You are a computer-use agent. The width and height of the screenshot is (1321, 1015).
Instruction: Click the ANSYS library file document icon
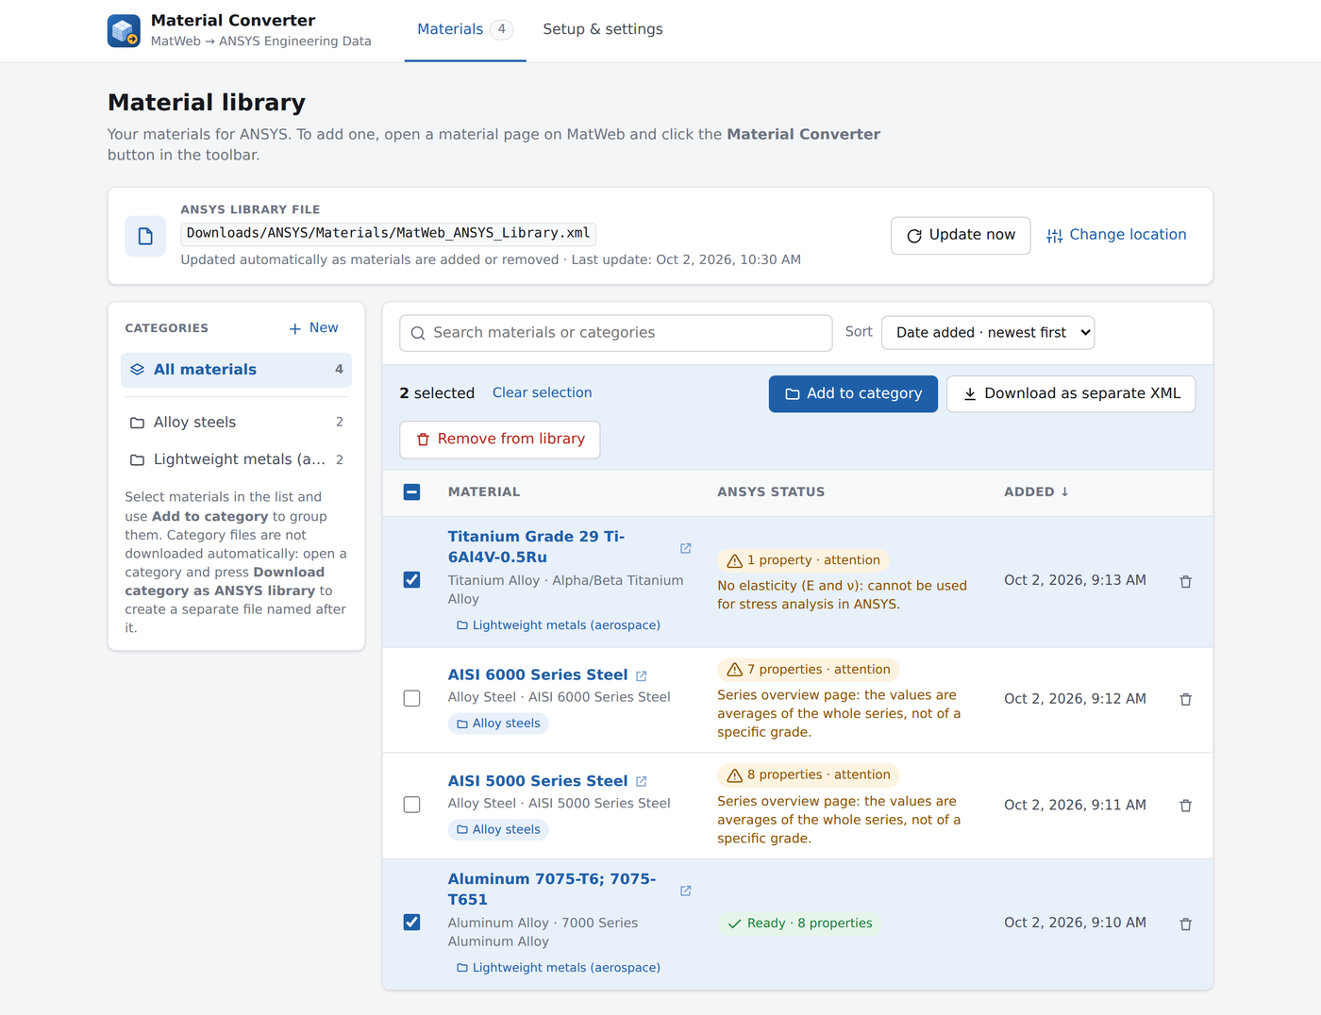click(x=145, y=236)
